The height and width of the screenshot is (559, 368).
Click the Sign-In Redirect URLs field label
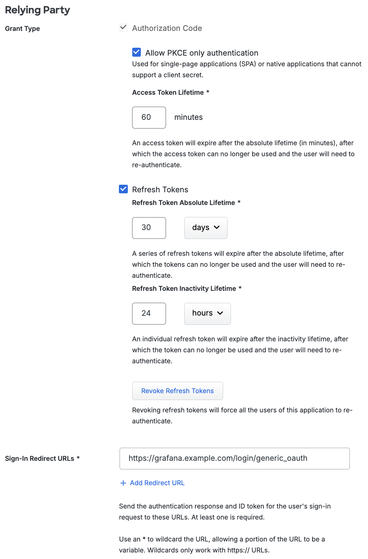click(39, 458)
